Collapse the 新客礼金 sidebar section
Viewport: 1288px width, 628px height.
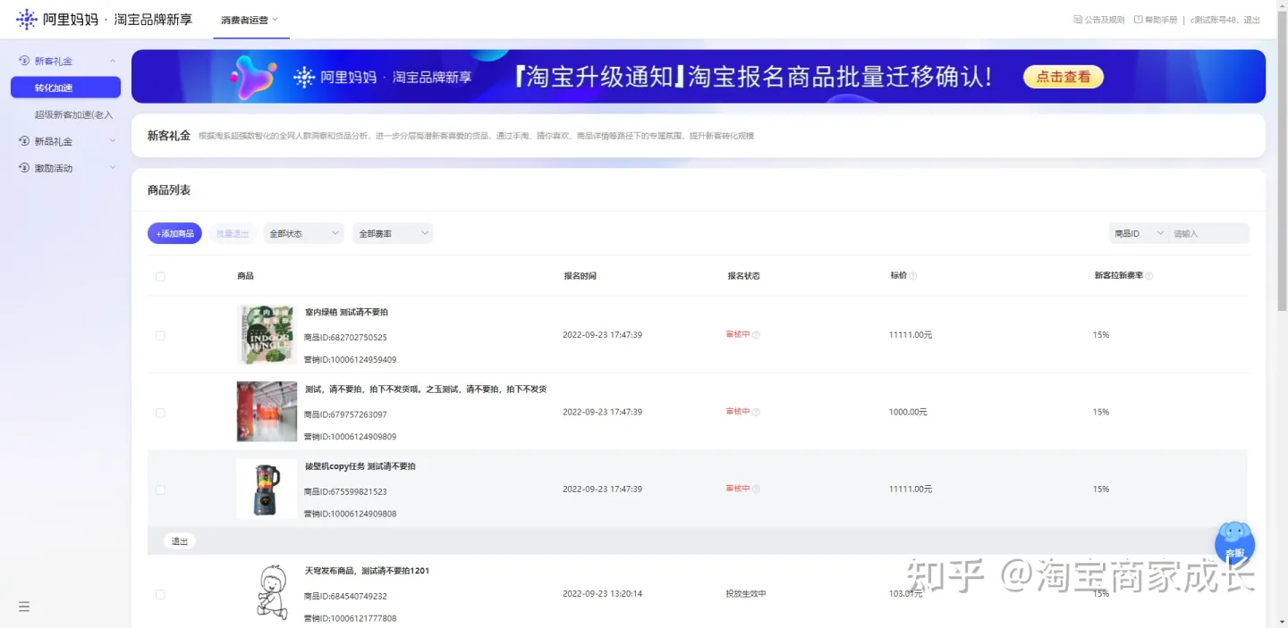(113, 61)
